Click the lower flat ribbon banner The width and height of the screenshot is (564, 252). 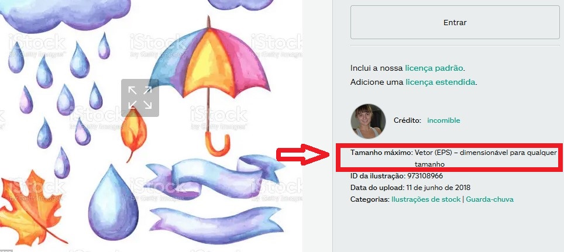tap(217, 225)
